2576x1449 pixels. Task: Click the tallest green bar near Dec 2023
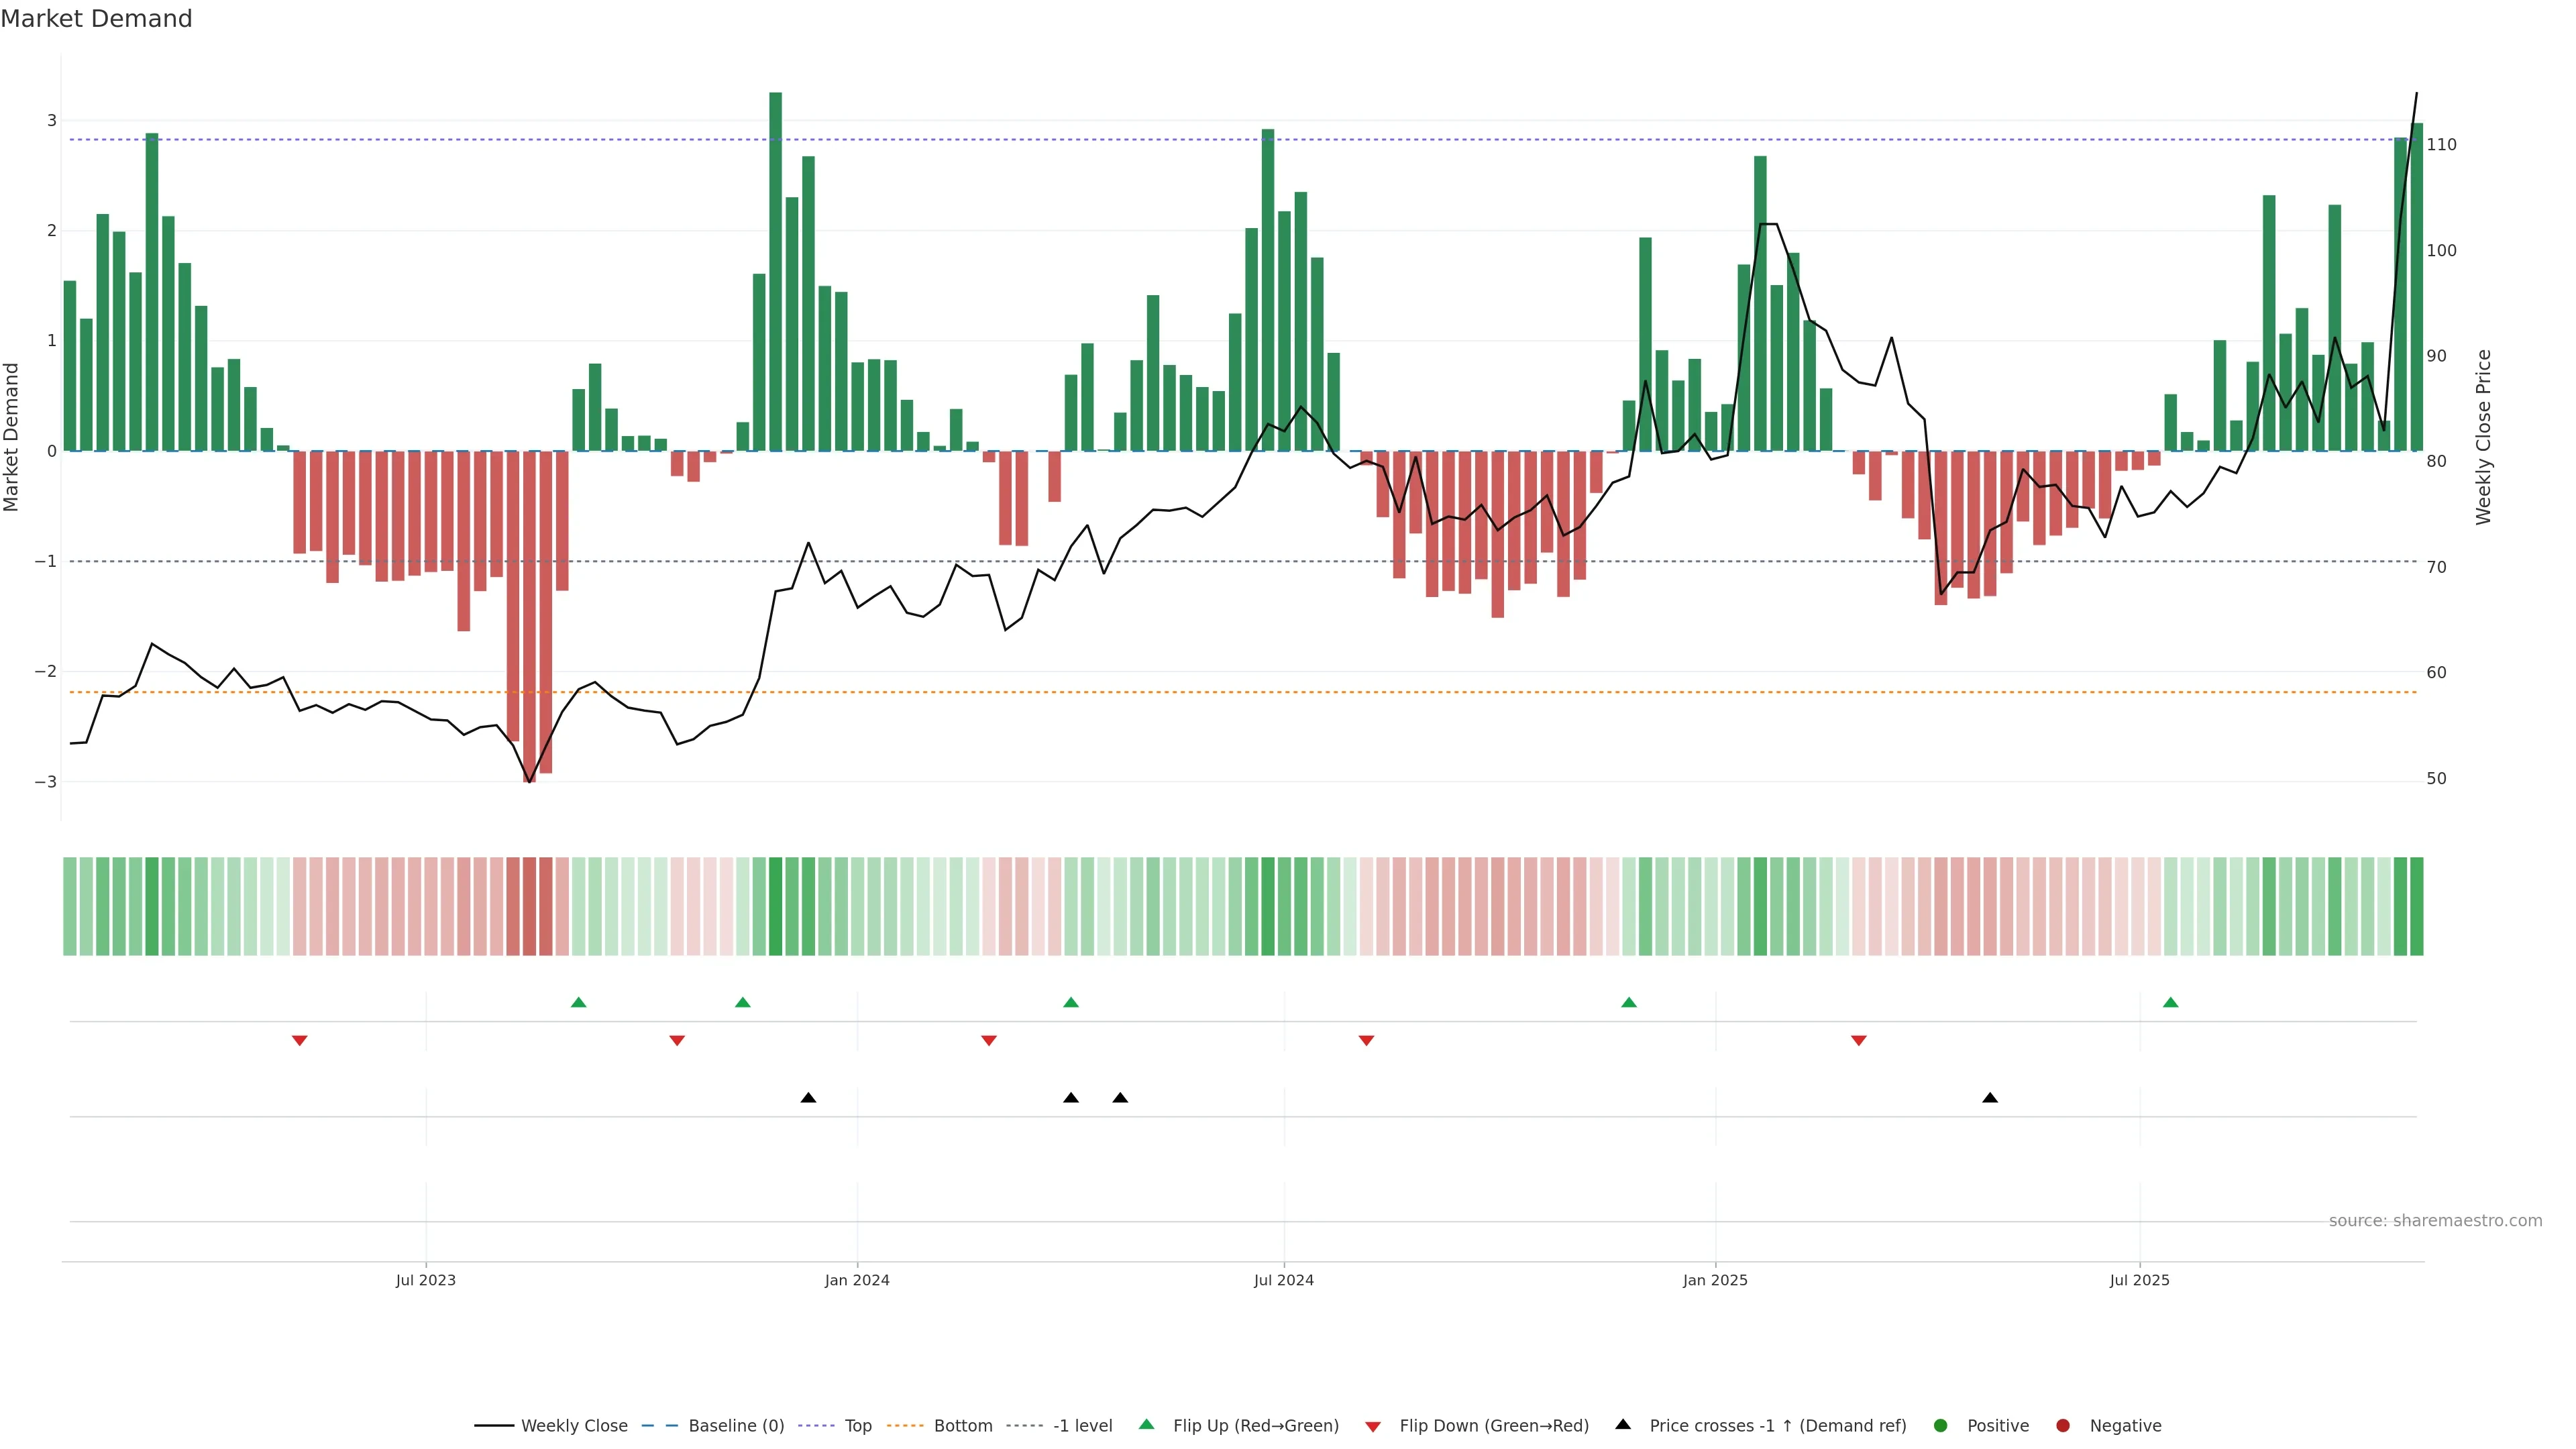(x=775, y=270)
